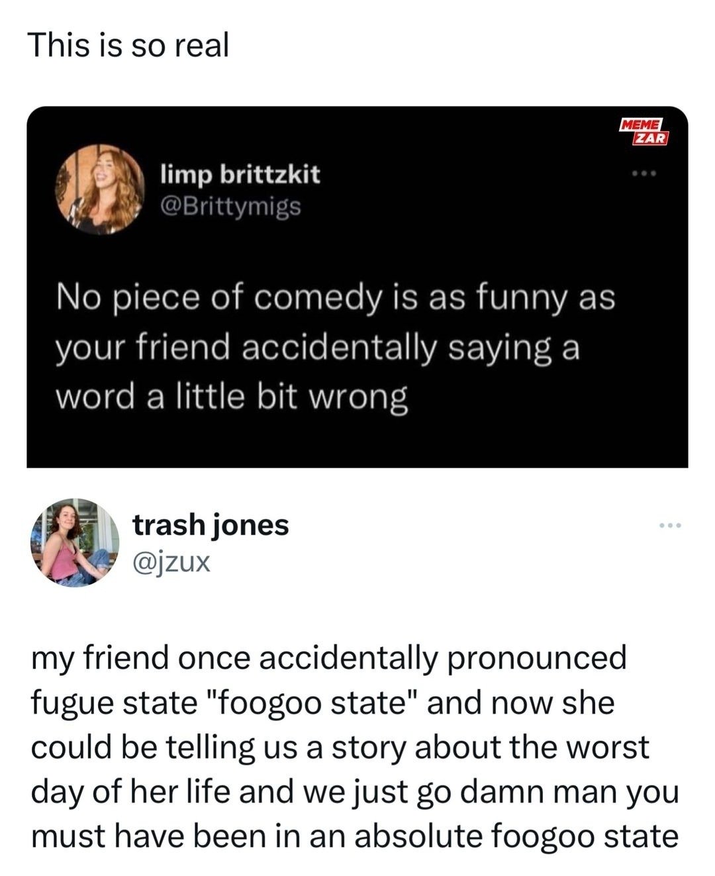Open the @Brittymigs handle link
This screenshot has height=876, width=715.
231,207
